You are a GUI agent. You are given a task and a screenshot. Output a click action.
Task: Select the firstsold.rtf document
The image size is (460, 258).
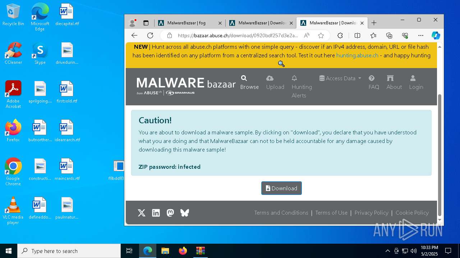click(x=67, y=92)
